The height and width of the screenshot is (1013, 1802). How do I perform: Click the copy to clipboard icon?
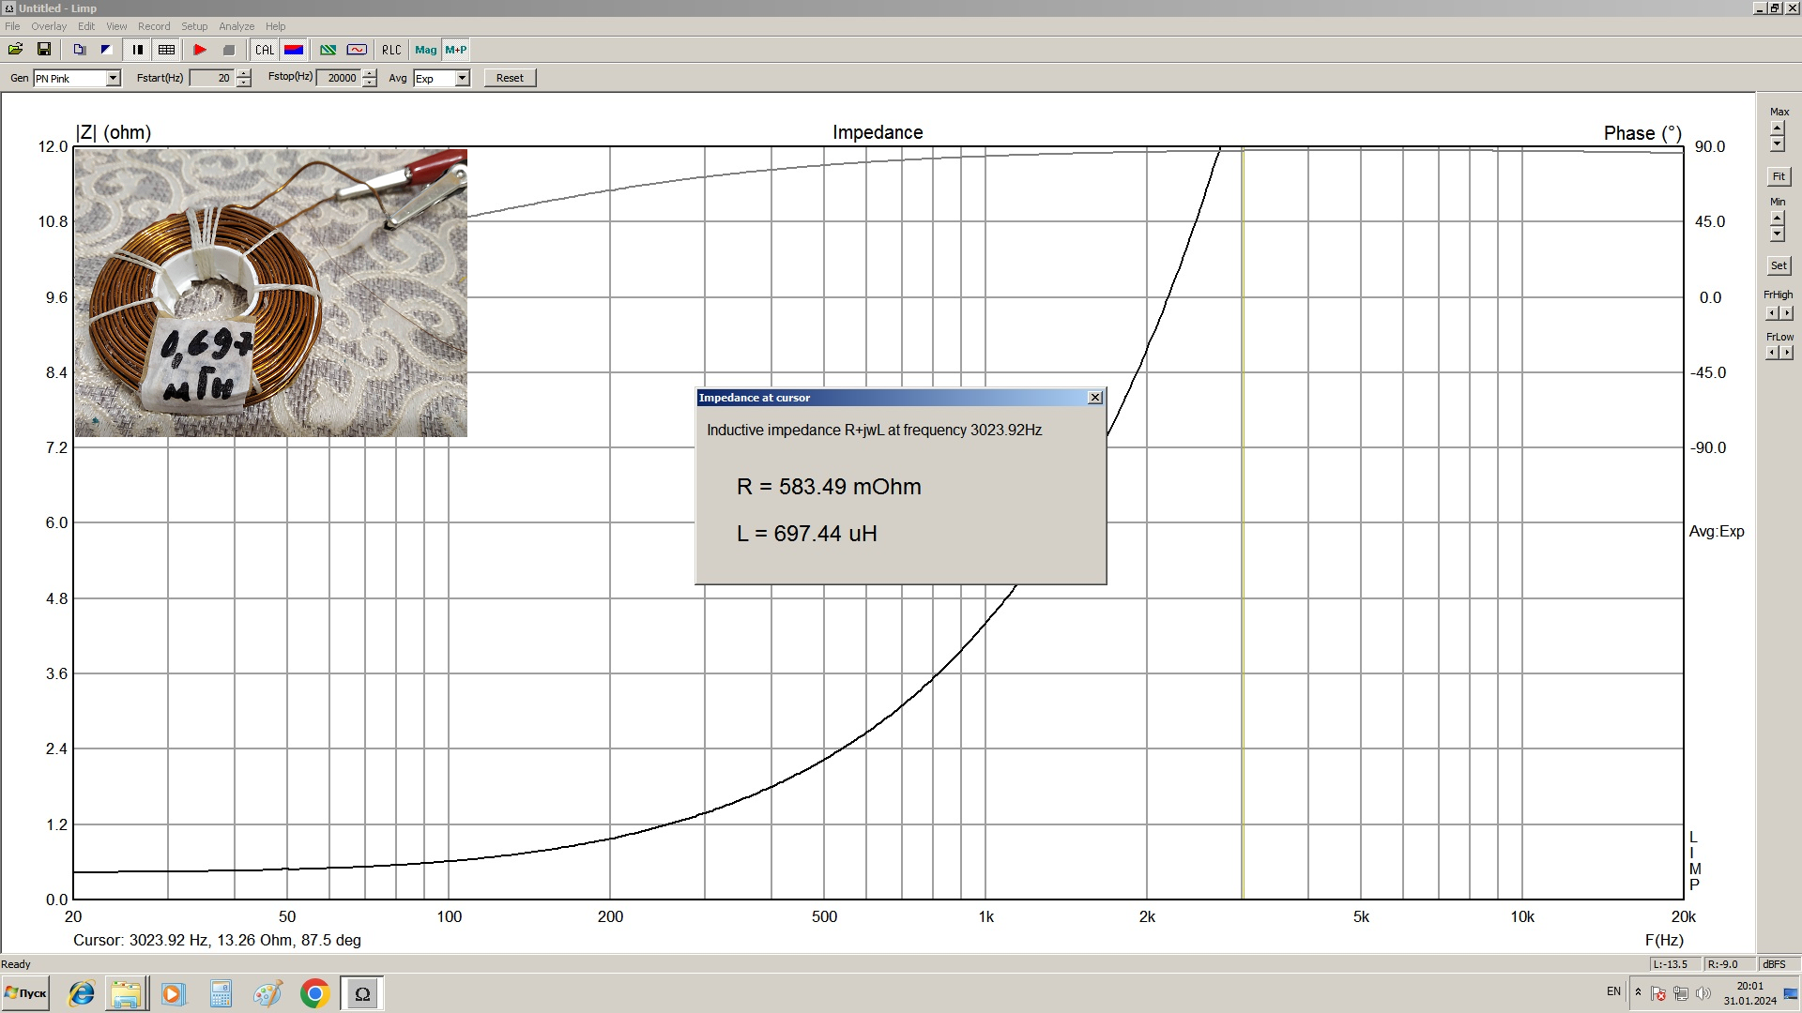(x=80, y=50)
